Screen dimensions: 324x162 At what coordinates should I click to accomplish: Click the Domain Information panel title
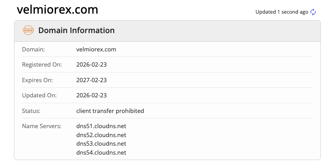point(76,30)
